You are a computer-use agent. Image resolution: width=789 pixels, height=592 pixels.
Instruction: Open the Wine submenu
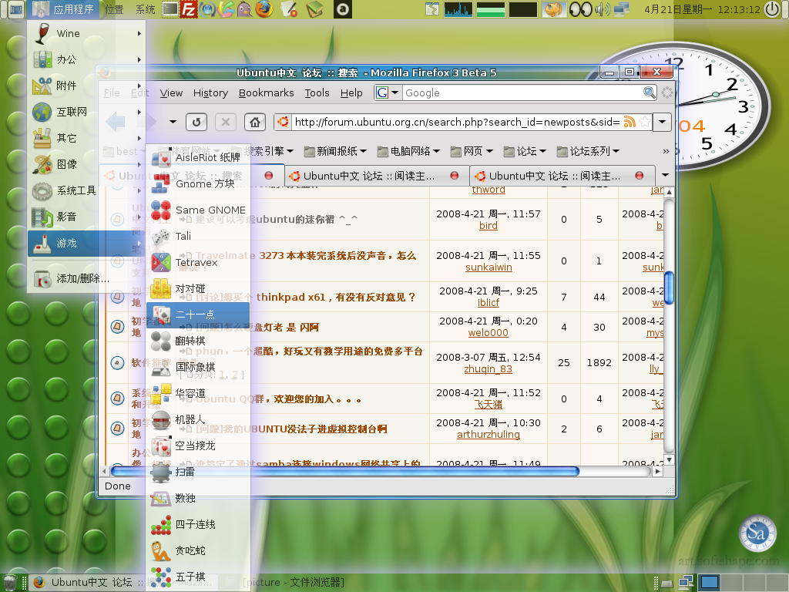pos(86,33)
